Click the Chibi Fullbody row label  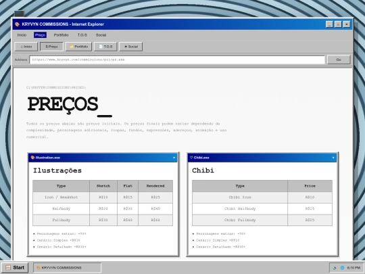[x=240, y=220]
